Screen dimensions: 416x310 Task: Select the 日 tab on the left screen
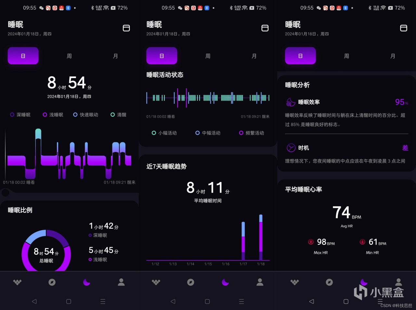tap(23, 56)
